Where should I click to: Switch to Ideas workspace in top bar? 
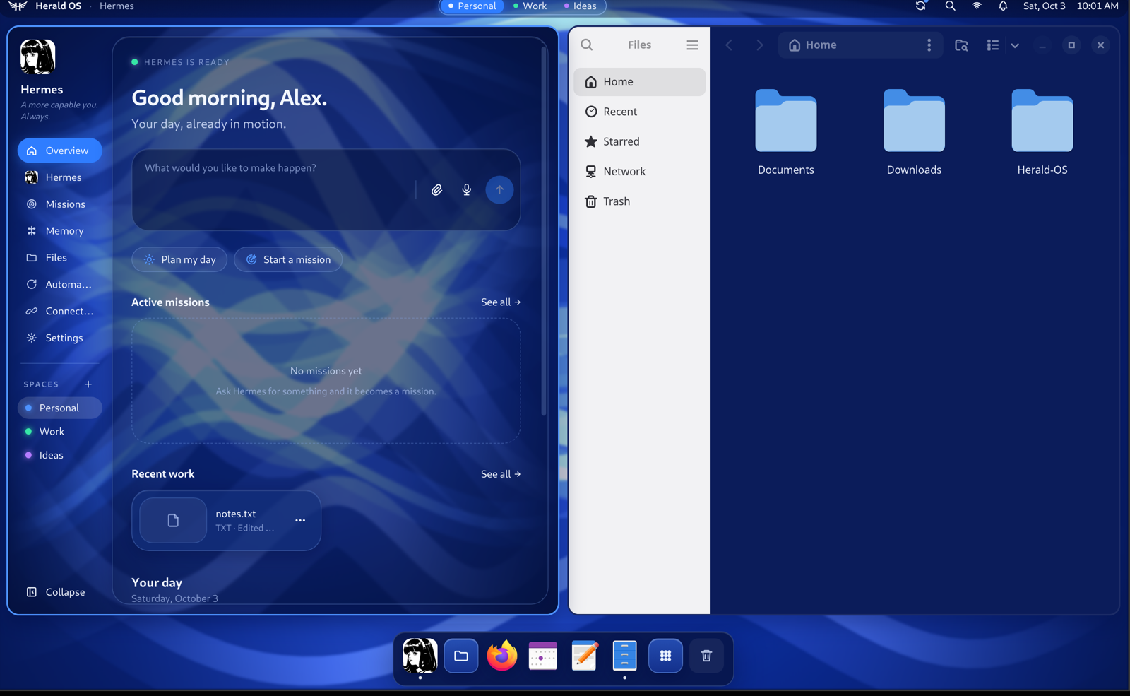(x=580, y=6)
